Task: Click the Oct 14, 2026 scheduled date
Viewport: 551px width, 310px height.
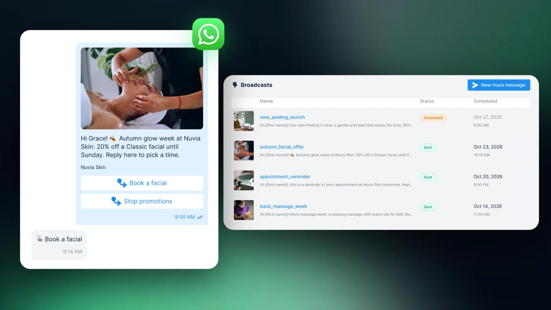Action: coord(487,206)
